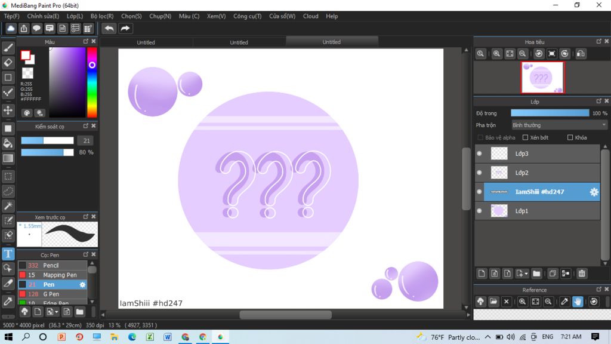This screenshot has height=344, width=611.
Task: Undock the Lớp panel
Action: [599, 101]
